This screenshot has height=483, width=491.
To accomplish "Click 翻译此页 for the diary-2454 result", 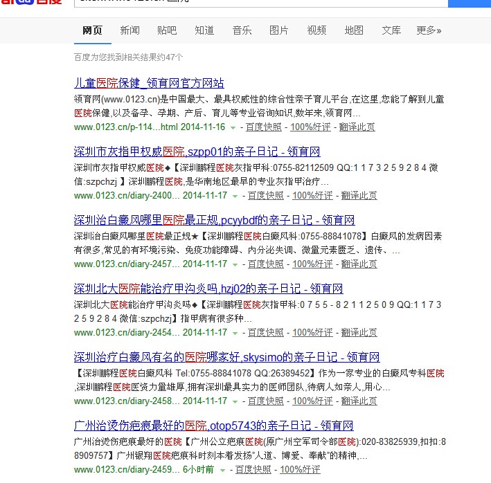I will click(359, 333).
